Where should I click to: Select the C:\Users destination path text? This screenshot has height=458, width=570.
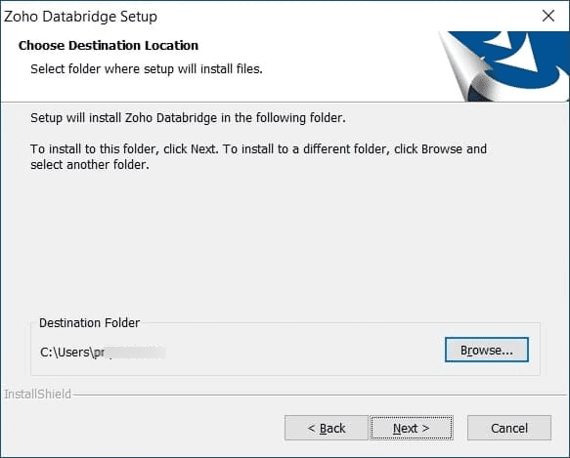pos(103,353)
